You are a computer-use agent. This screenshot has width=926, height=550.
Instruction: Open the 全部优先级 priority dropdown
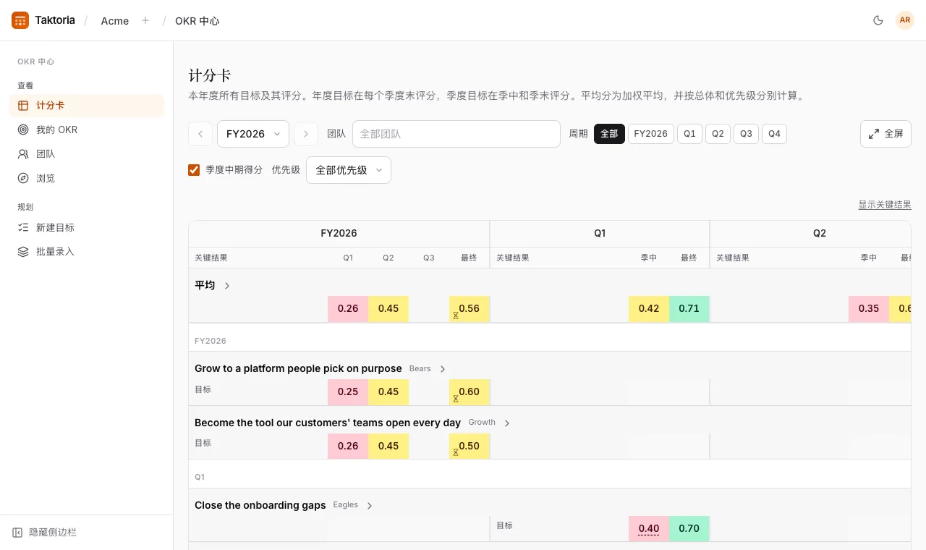coord(349,170)
